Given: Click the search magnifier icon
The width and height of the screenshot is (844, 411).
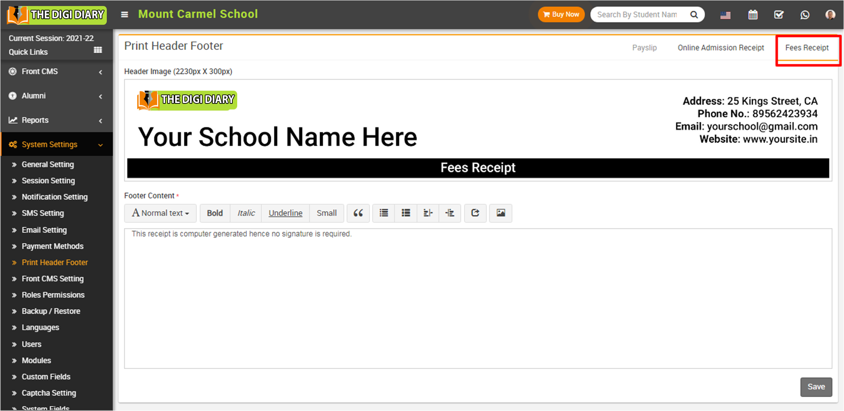Looking at the screenshot, I should (694, 15).
